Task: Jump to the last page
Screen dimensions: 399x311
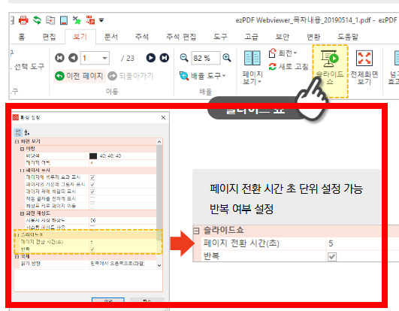Action: pyautogui.click(x=164, y=58)
